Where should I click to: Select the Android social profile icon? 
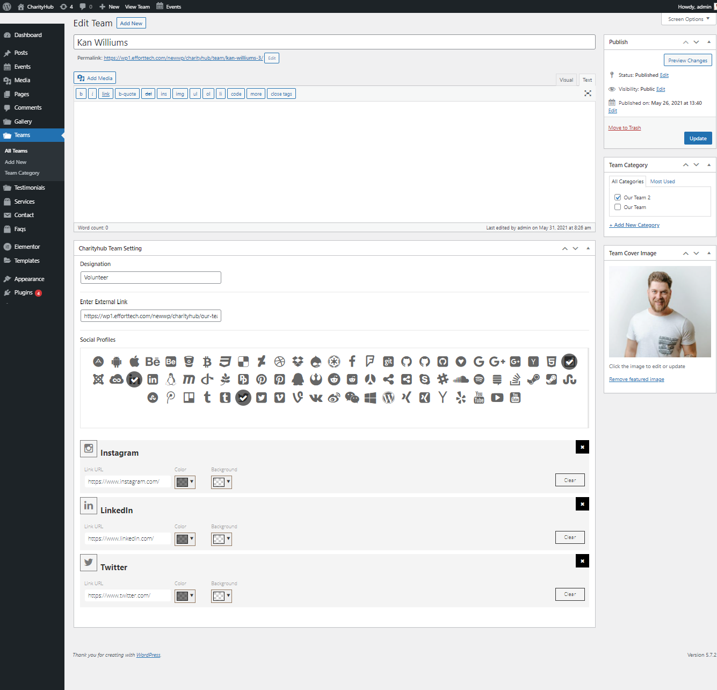(117, 362)
